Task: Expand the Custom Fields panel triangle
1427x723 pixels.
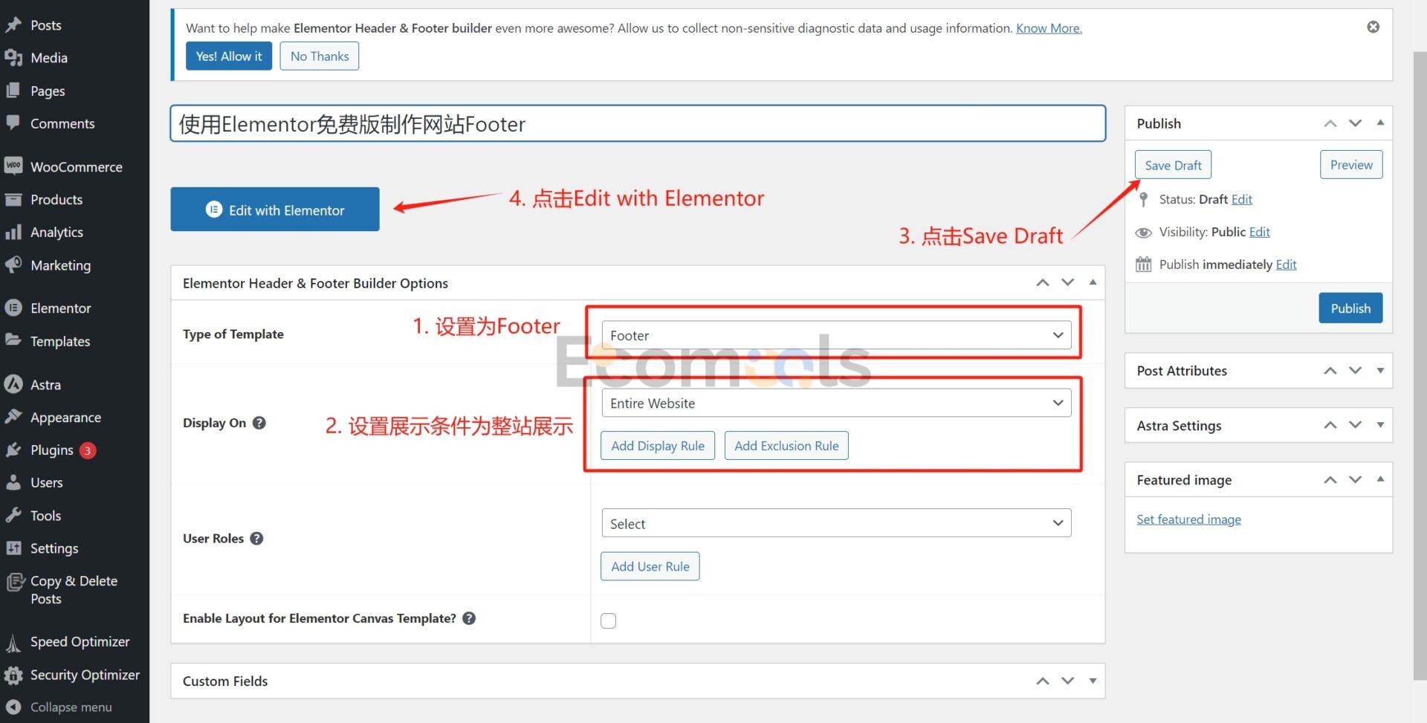Action: pyautogui.click(x=1093, y=681)
